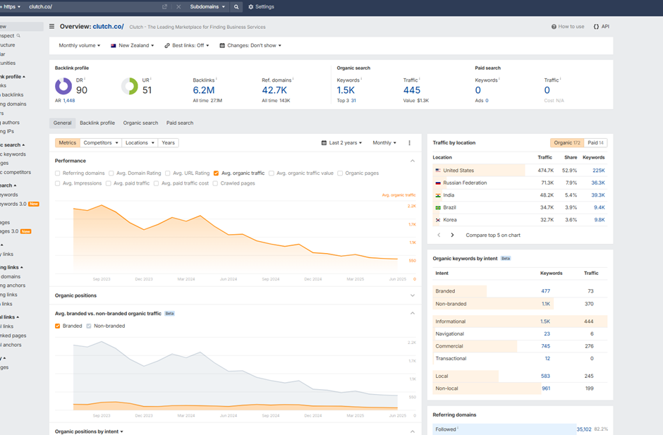Image resolution: width=663 pixels, height=435 pixels.
Task: Click the protocol and URL input field
Action: point(94,7)
